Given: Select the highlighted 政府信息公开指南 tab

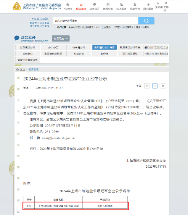Looking at the screenshot, I should (104, 47).
